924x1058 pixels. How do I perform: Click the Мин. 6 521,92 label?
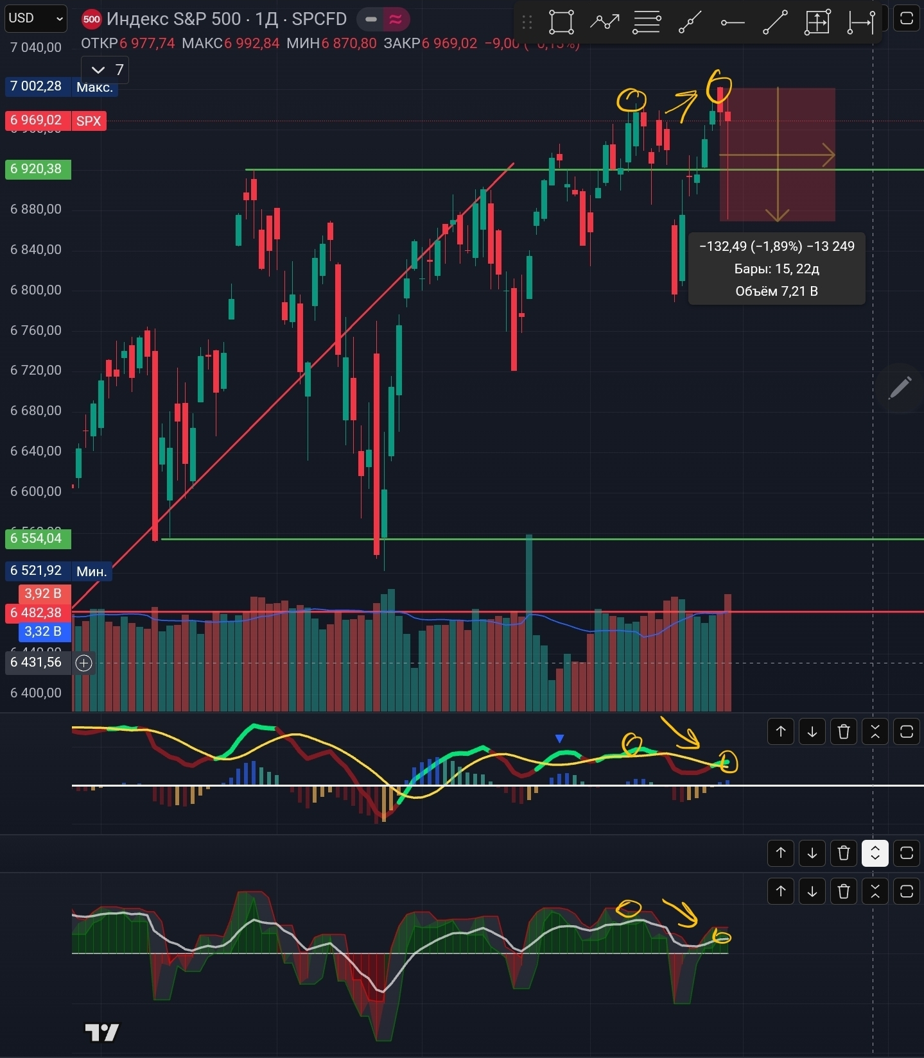pos(58,571)
